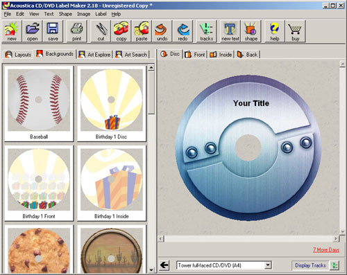Select the Backgrounds tab

55,54
